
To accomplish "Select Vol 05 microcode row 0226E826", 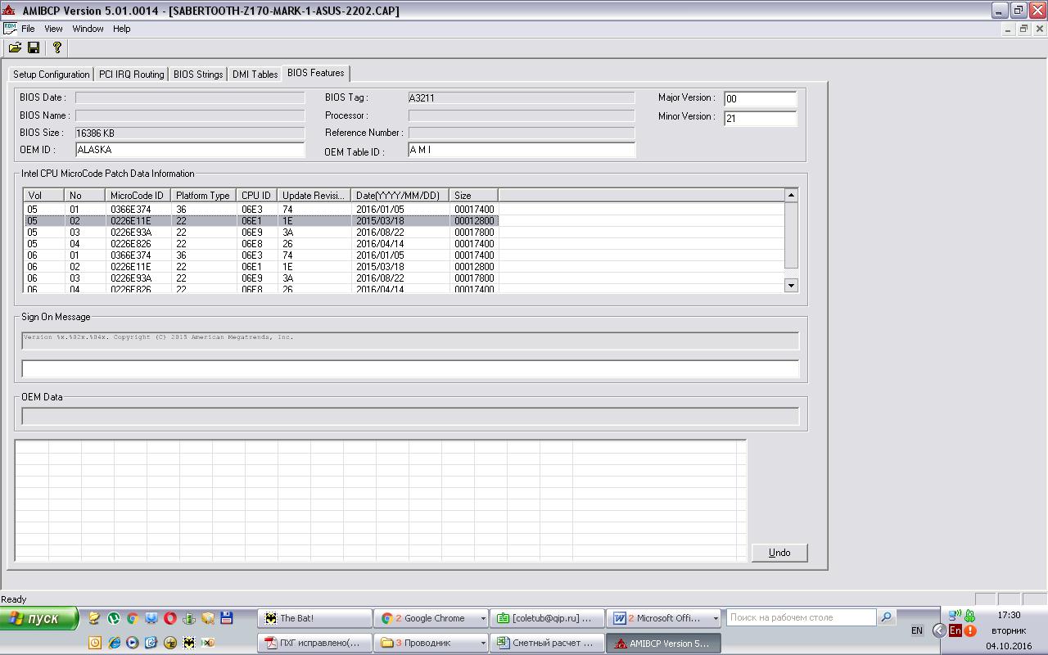I will (261, 244).
